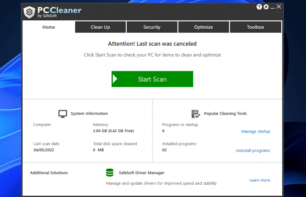Click the System Information monitor icon

pyautogui.click(x=63, y=114)
